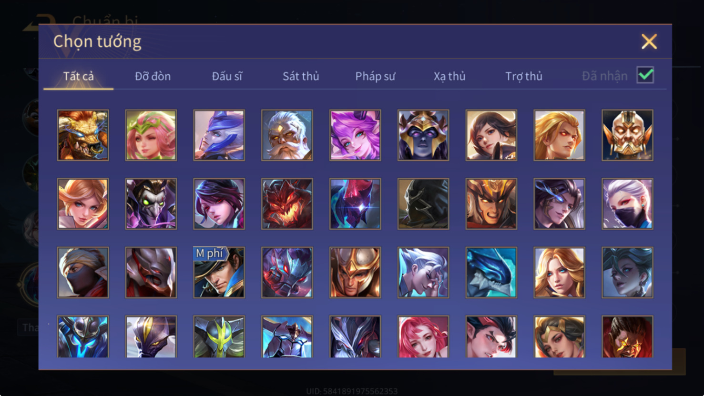The width and height of the screenshot is (704, 396).
Task: Select the golden lion beast hero portrait
Action: coord(83,135)
